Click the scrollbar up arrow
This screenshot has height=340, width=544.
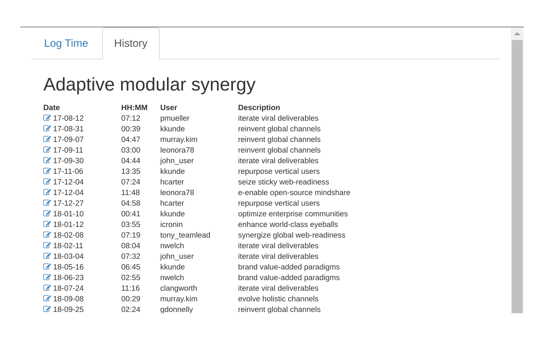point(517,34)
